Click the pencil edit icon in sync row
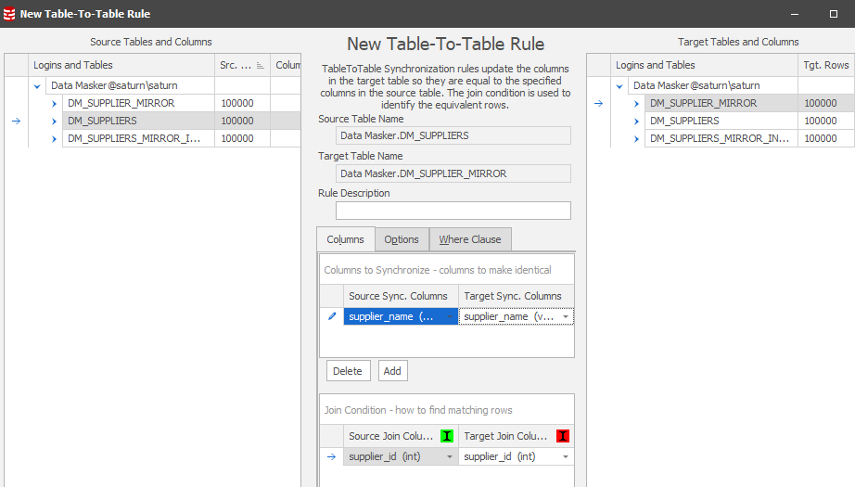Image resolution: width=855 pixels, height=487 pixels. (x=332, y=316)
